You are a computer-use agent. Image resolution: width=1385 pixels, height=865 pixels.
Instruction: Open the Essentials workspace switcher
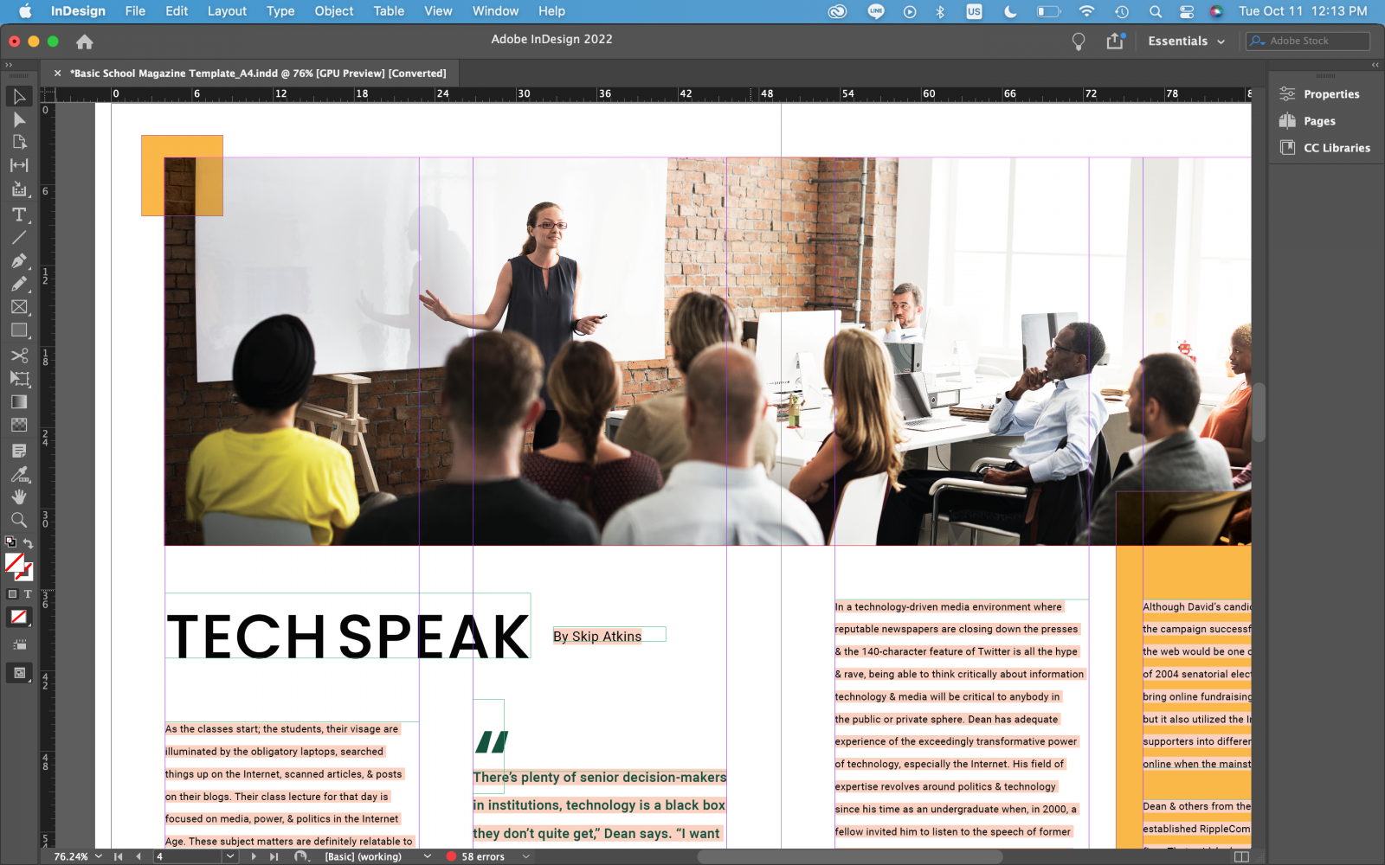pyautogui.click(x=1186, y=41)
